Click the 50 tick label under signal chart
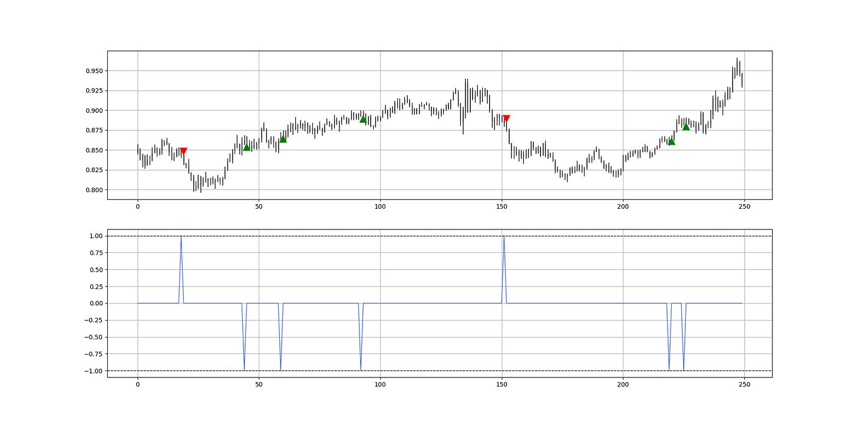 pos(259,385)
